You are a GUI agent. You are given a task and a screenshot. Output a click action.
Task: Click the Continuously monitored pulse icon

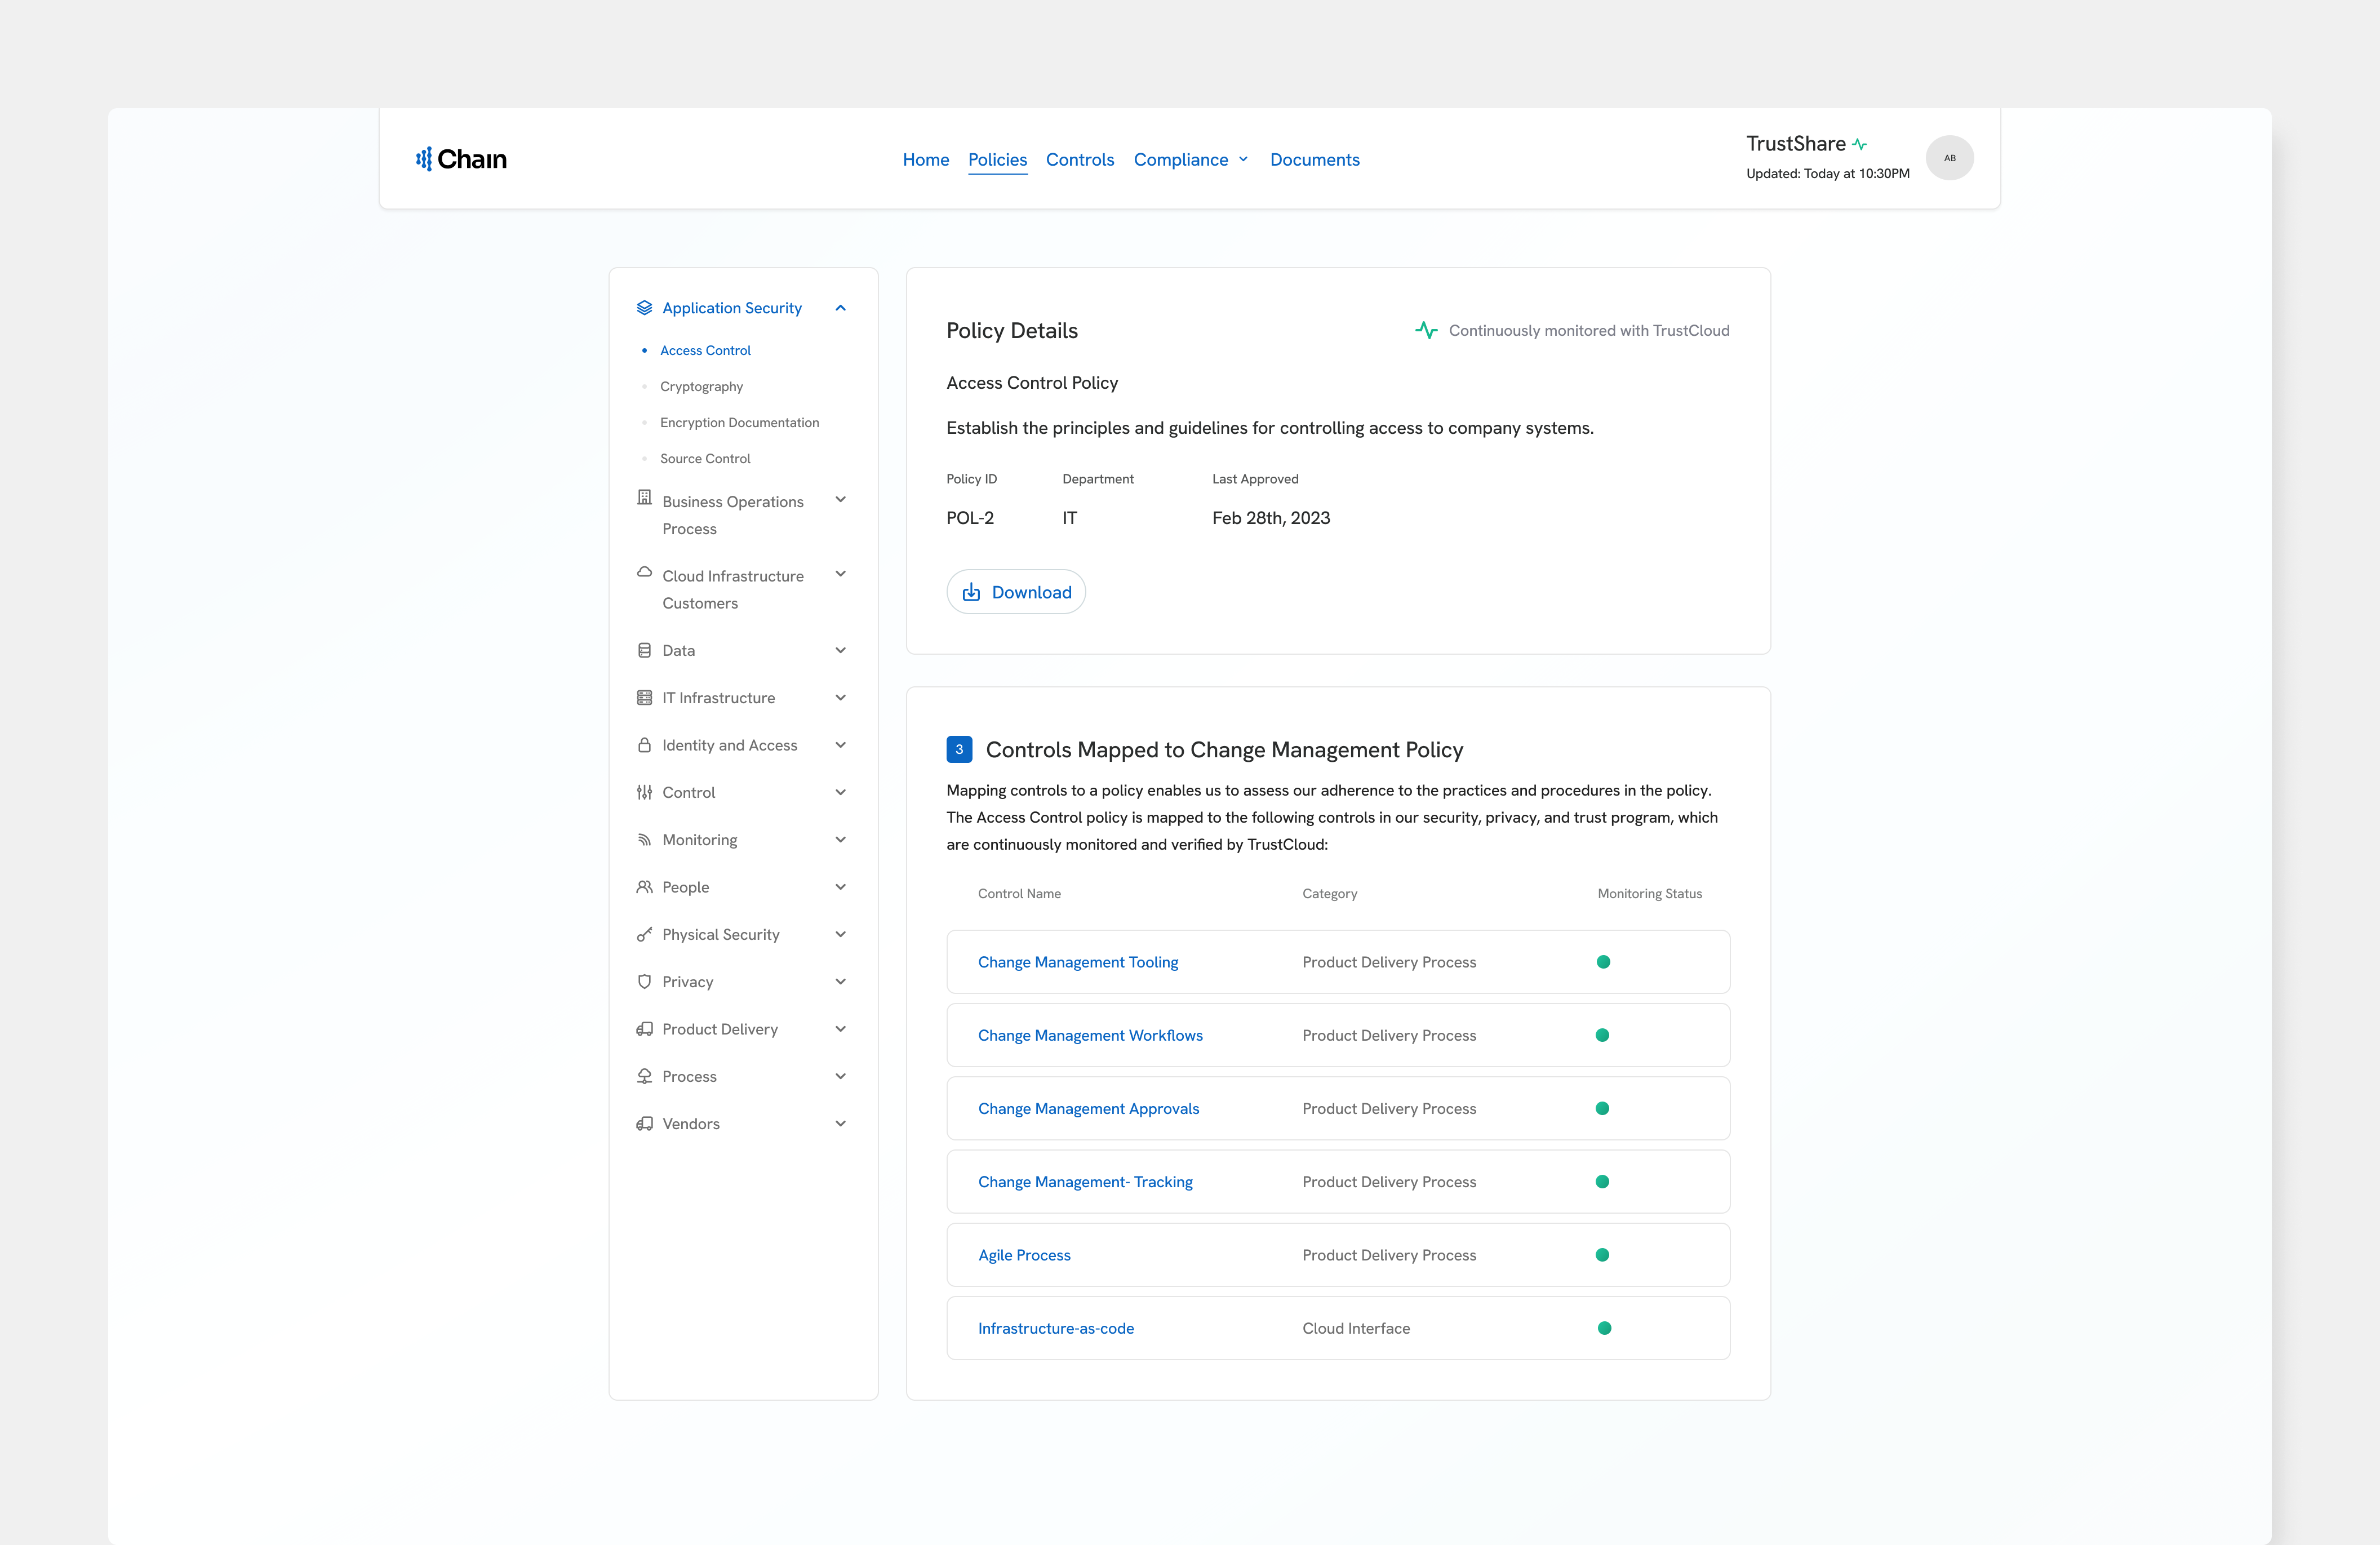click(x=1426, y=330)
